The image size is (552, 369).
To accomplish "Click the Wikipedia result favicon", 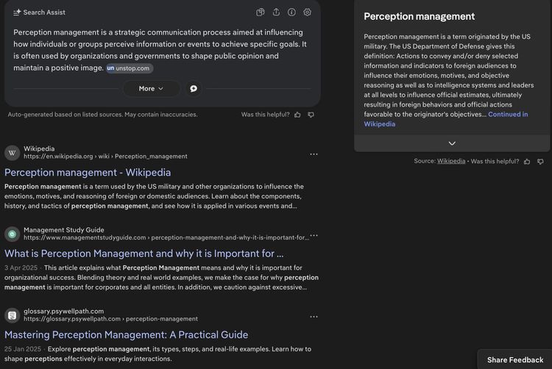I will [x=13, y=153].
